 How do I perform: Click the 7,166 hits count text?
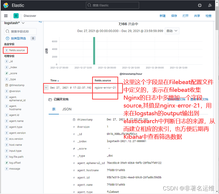click(x=128, y=24)
